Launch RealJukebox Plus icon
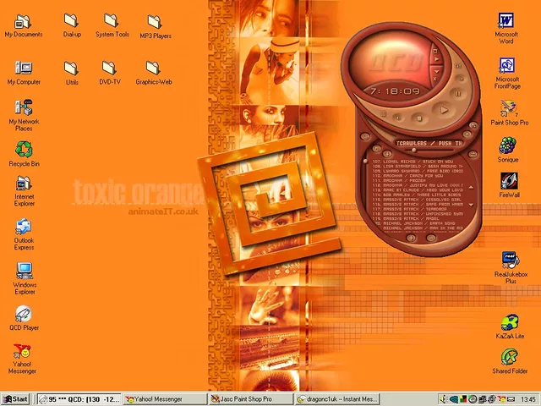541x406 pixels. (x=511, y=267)
